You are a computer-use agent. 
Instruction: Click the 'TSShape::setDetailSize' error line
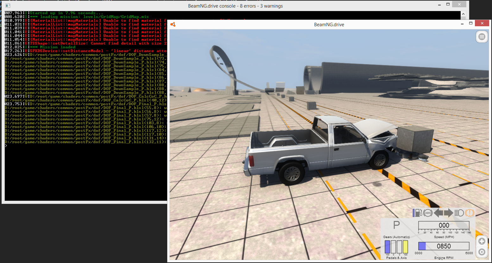98,43
